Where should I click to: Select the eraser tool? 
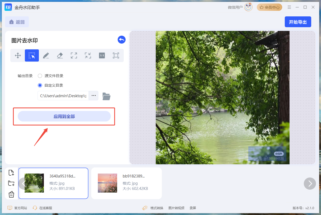click(x=60, y=55)
